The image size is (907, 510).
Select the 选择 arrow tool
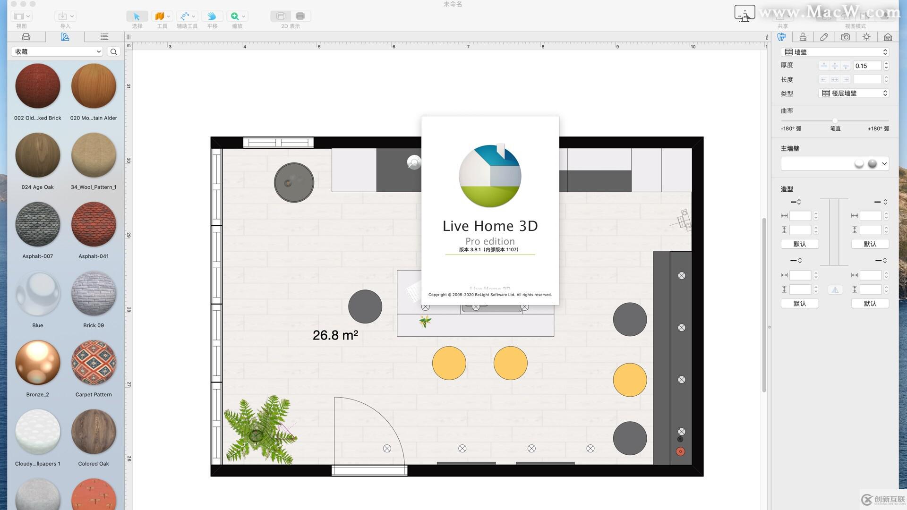coord(137,16)
